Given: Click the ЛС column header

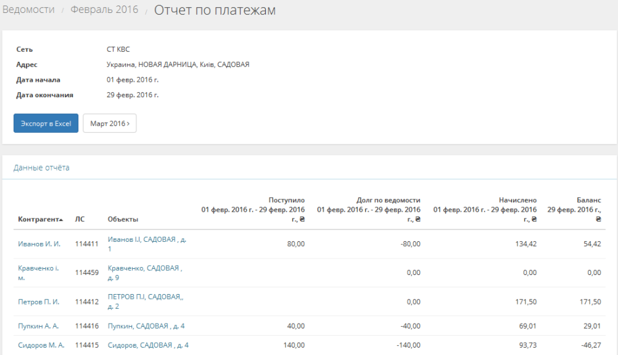Looking at the screenshot, I should pyautogui.click(x=80, y=220).
